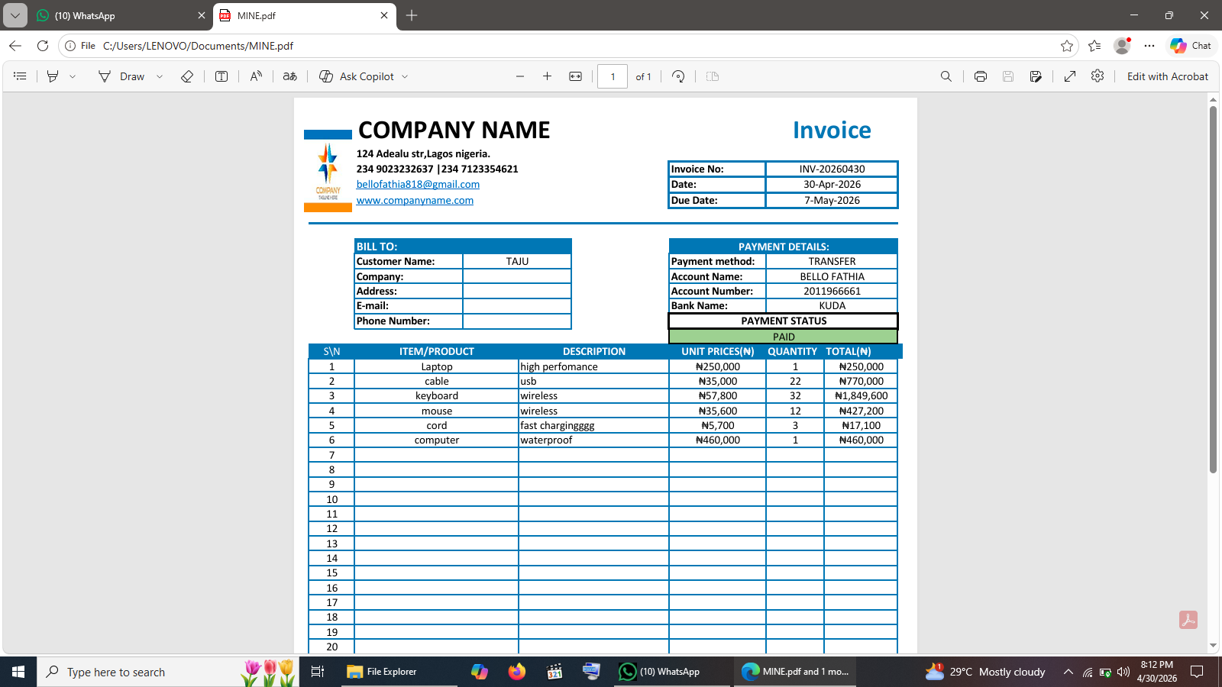Open the weather widget Mostly cloudy
Screen dimensions: 1222x687
pos(984,672)
